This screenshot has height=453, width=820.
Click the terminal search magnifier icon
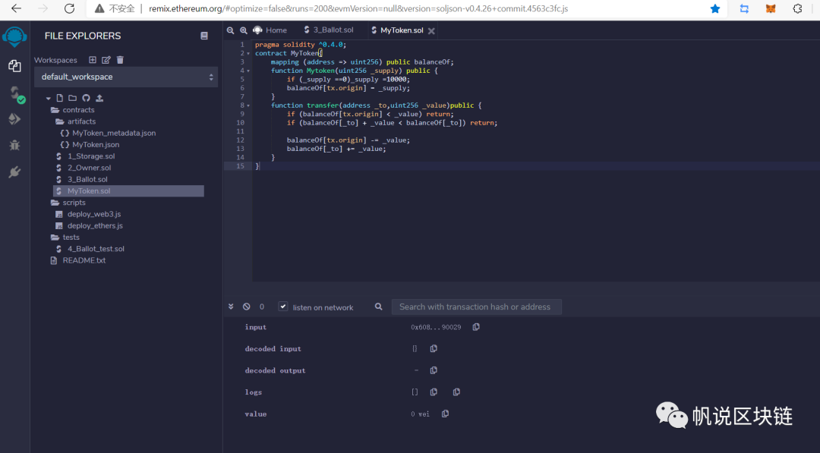click(x=379, y=307)
